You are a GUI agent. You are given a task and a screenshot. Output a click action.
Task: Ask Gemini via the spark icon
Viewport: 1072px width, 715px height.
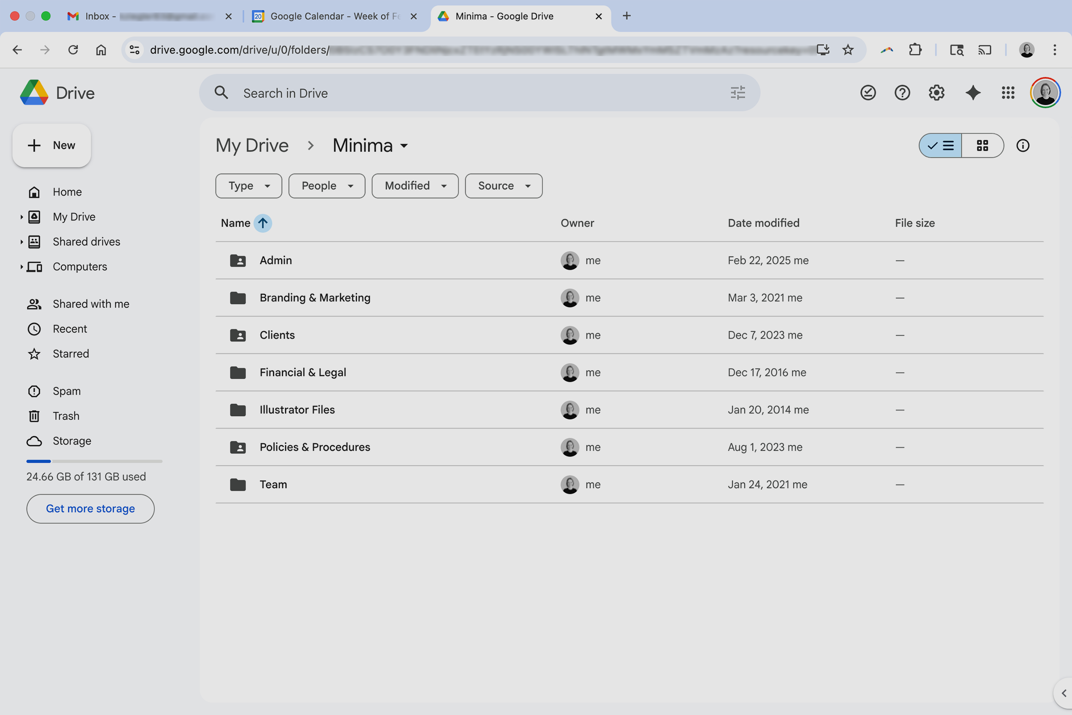click(x=973, y=93)
